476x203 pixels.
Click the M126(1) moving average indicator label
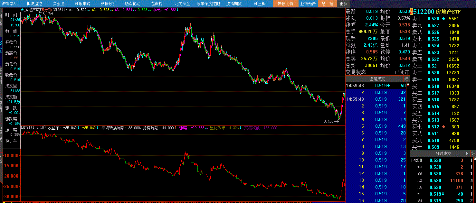pos(60,10)
